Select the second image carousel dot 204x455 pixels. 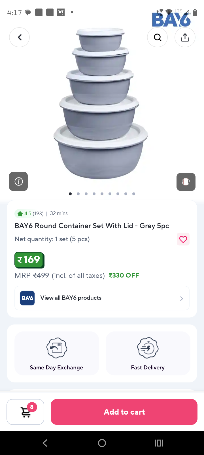click(x=78, y=194)
